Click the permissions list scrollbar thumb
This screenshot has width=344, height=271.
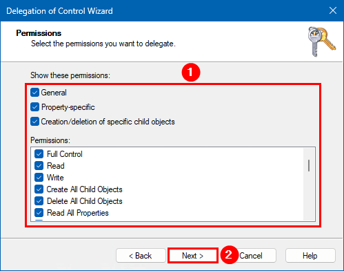(309, 165)
